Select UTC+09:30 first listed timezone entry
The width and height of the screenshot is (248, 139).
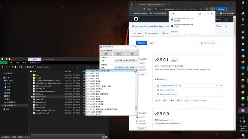tap(110, 81)
